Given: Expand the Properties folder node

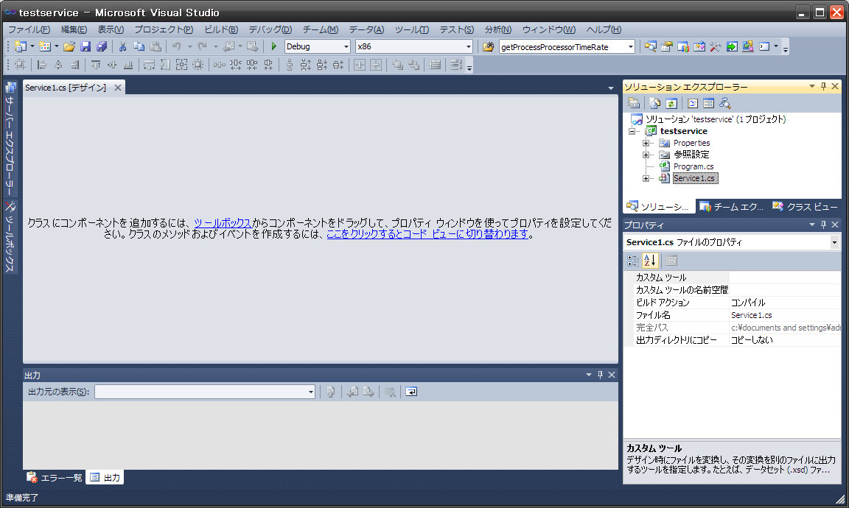Looking at the screenshot, I should (x=646, y=143).
